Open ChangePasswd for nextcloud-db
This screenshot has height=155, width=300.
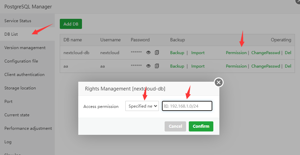[266, 53]
